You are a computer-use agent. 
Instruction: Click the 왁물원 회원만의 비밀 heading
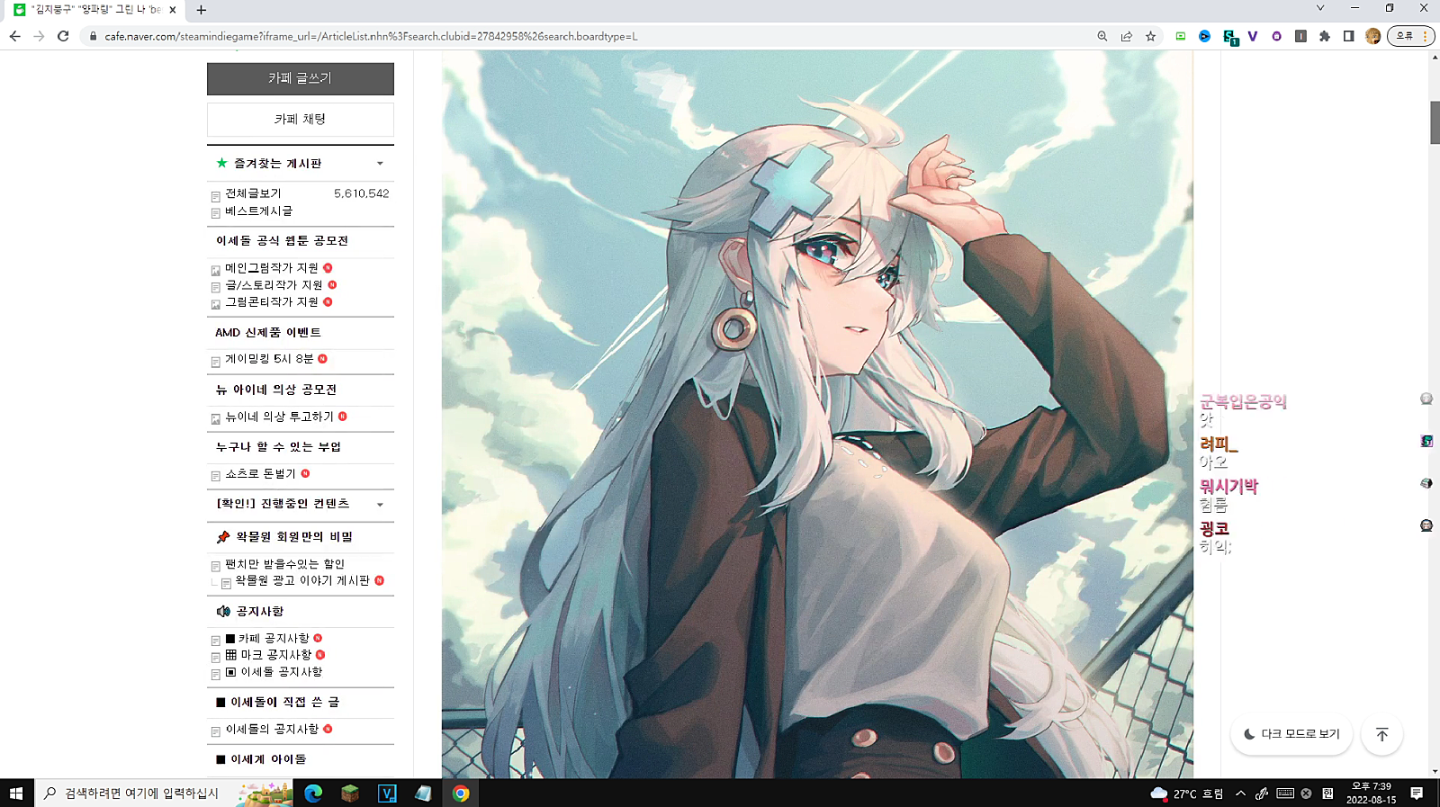294,537
